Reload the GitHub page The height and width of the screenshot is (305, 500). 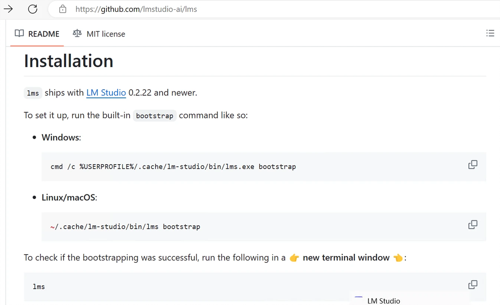pos(33,9)
